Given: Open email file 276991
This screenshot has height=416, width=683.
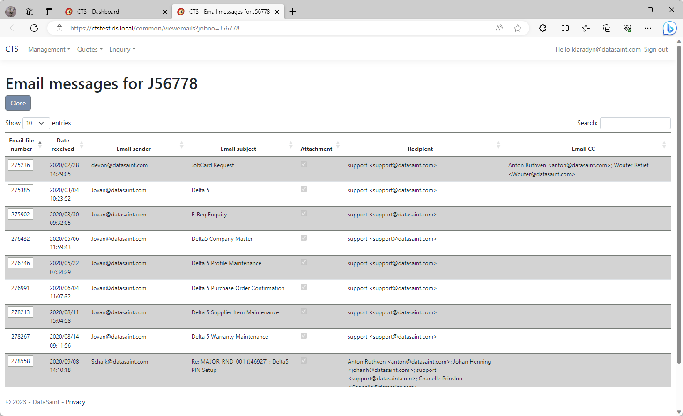Looking at the screenshot, I should (x=21, y=288).
